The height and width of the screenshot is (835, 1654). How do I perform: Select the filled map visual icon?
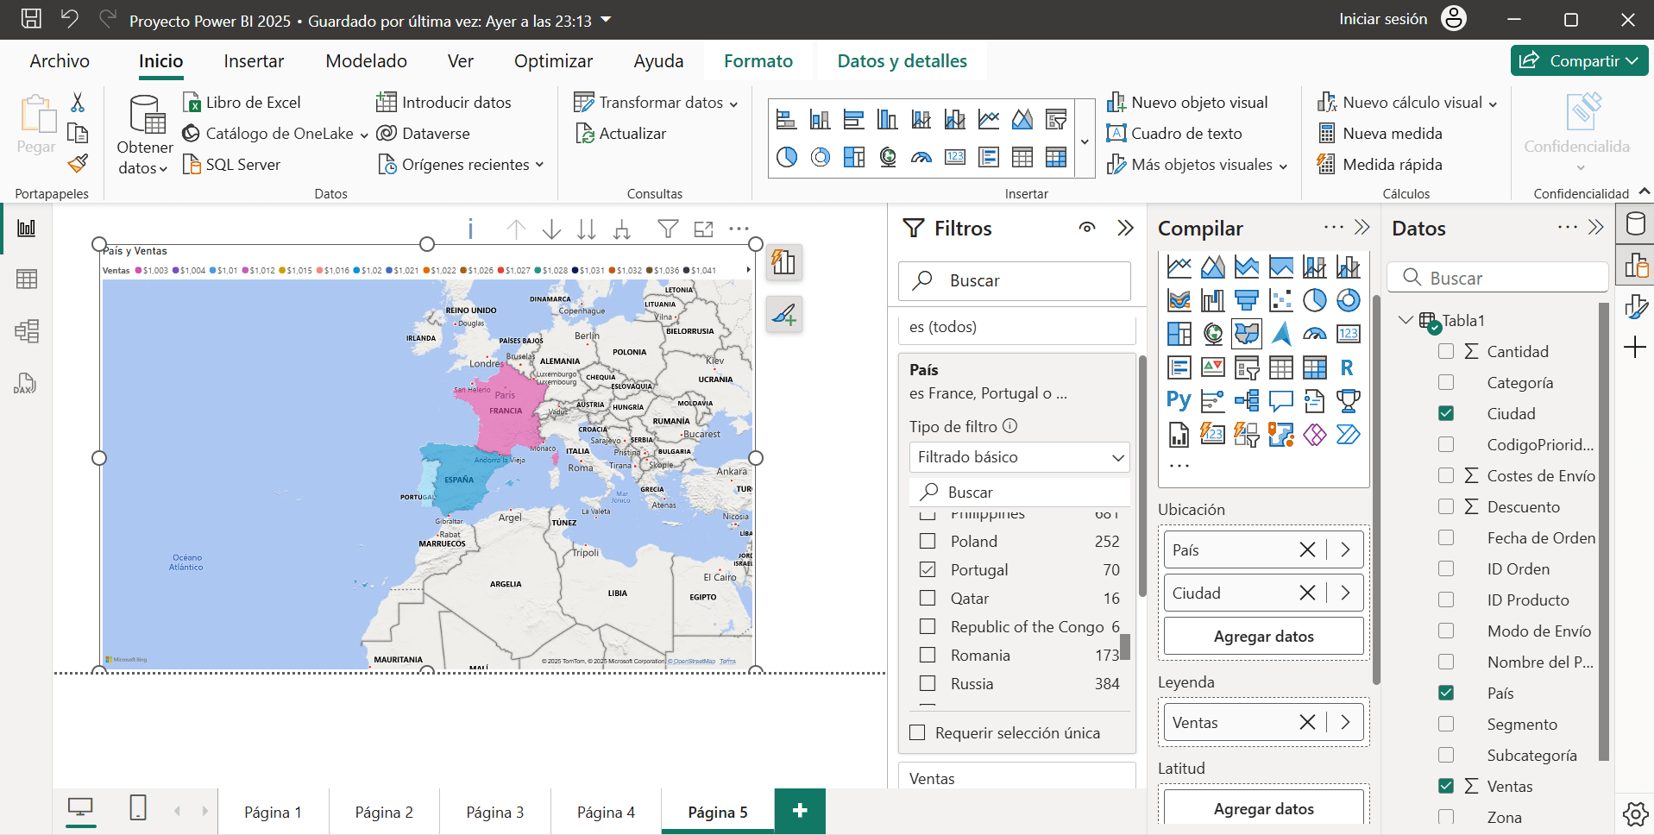(1247, 334)
